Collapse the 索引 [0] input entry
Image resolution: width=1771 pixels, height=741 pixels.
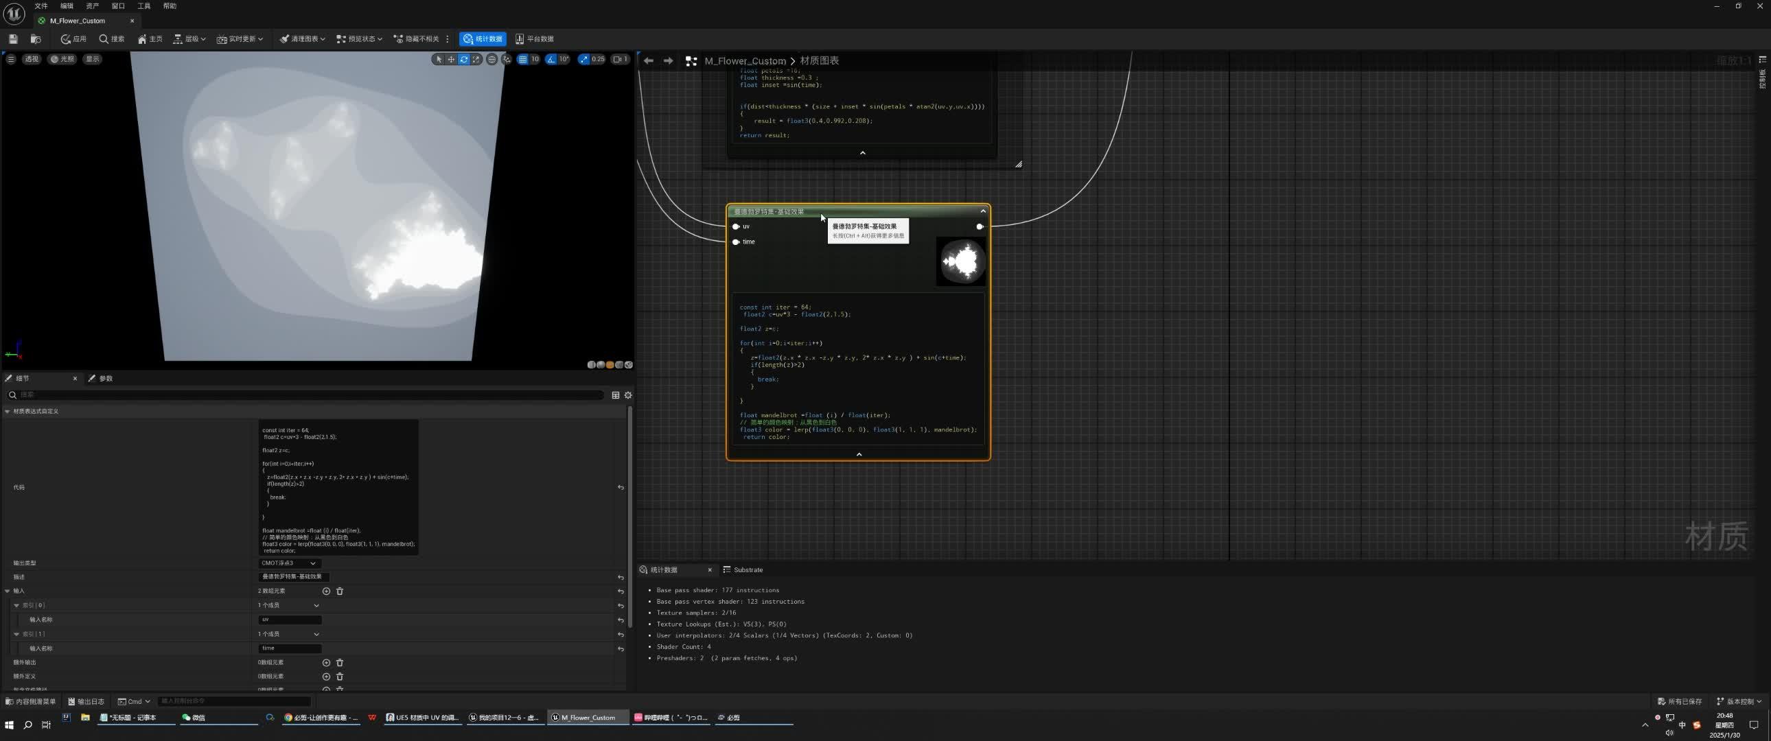[x=16, y=606]
